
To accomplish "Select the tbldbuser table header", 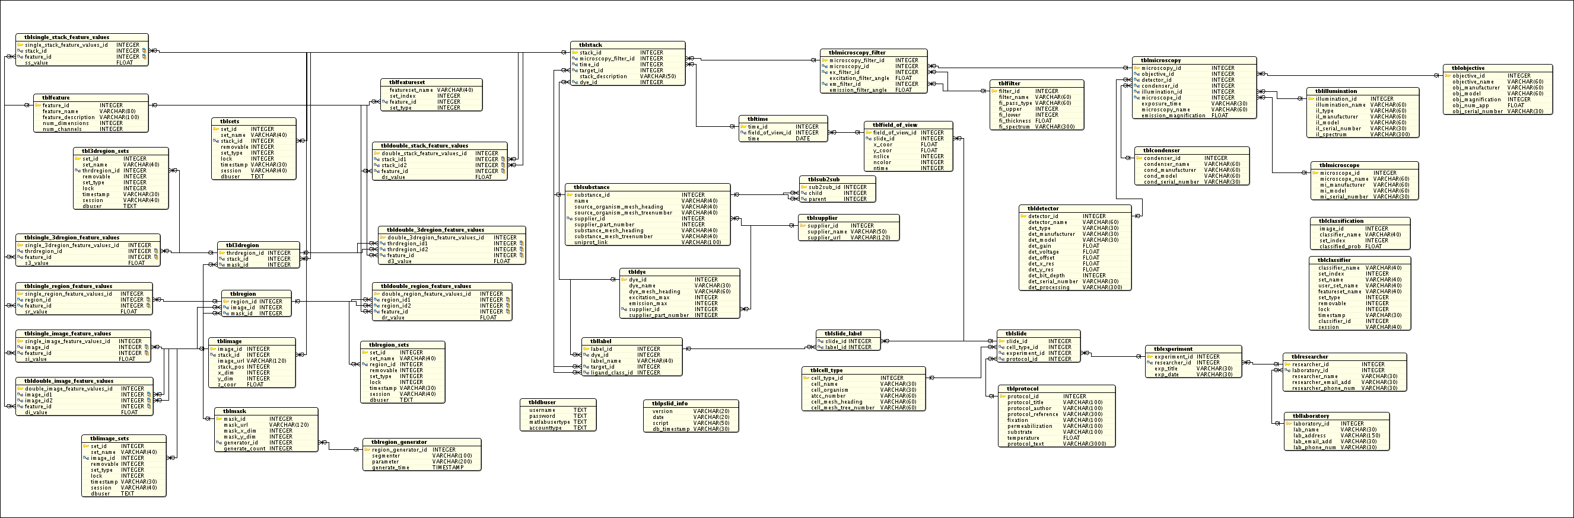I will [558, 402].
